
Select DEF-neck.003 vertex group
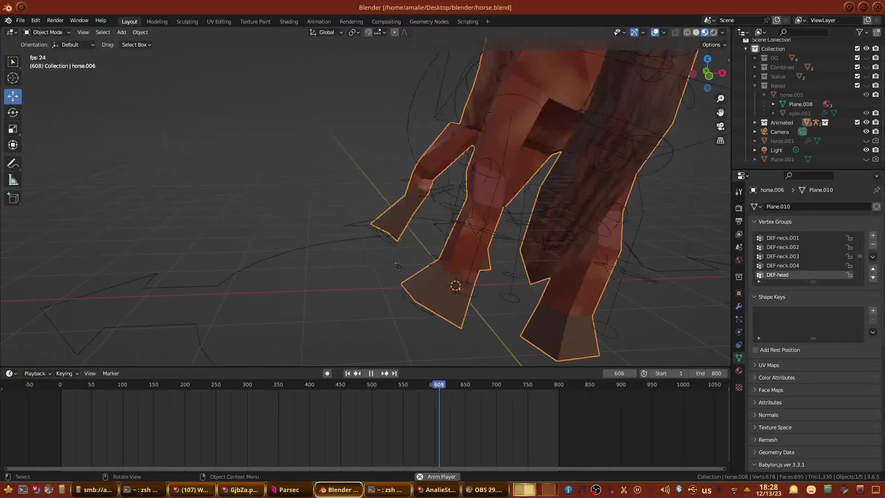pyautogui.click(x=783, y=256)
